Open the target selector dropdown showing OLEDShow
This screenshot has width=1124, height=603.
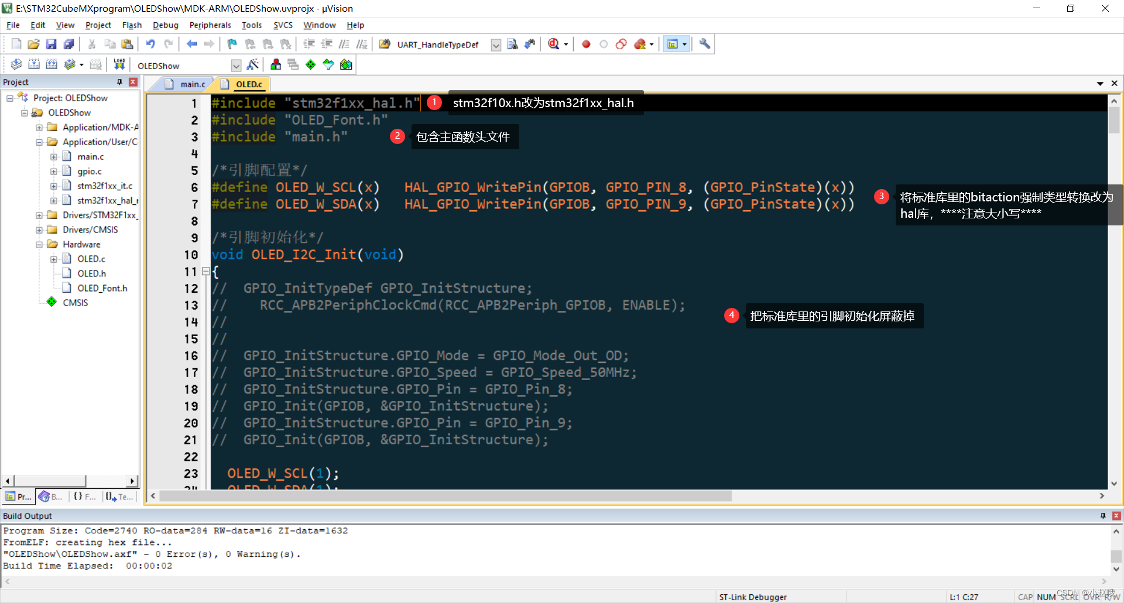(236, 65)
